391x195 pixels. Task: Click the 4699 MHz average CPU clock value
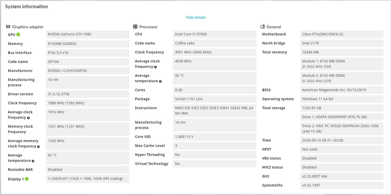(215, 64)
